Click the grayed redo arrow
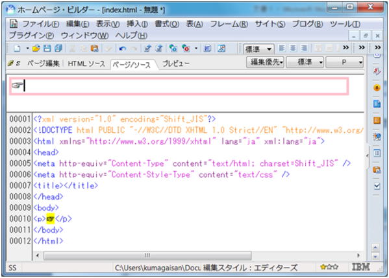The height and width of the screenshot is (278, 389). (134, 49)
